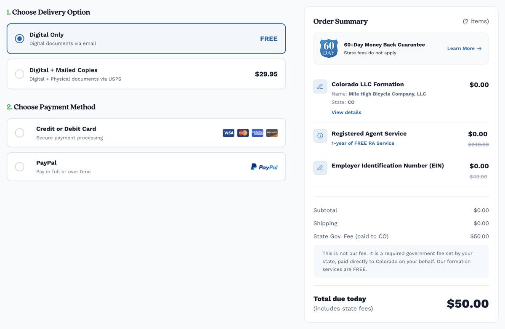Viewport: 505px width, 329px height.
Task: Click the FREE label on Digital Only option
Action: 268,39
